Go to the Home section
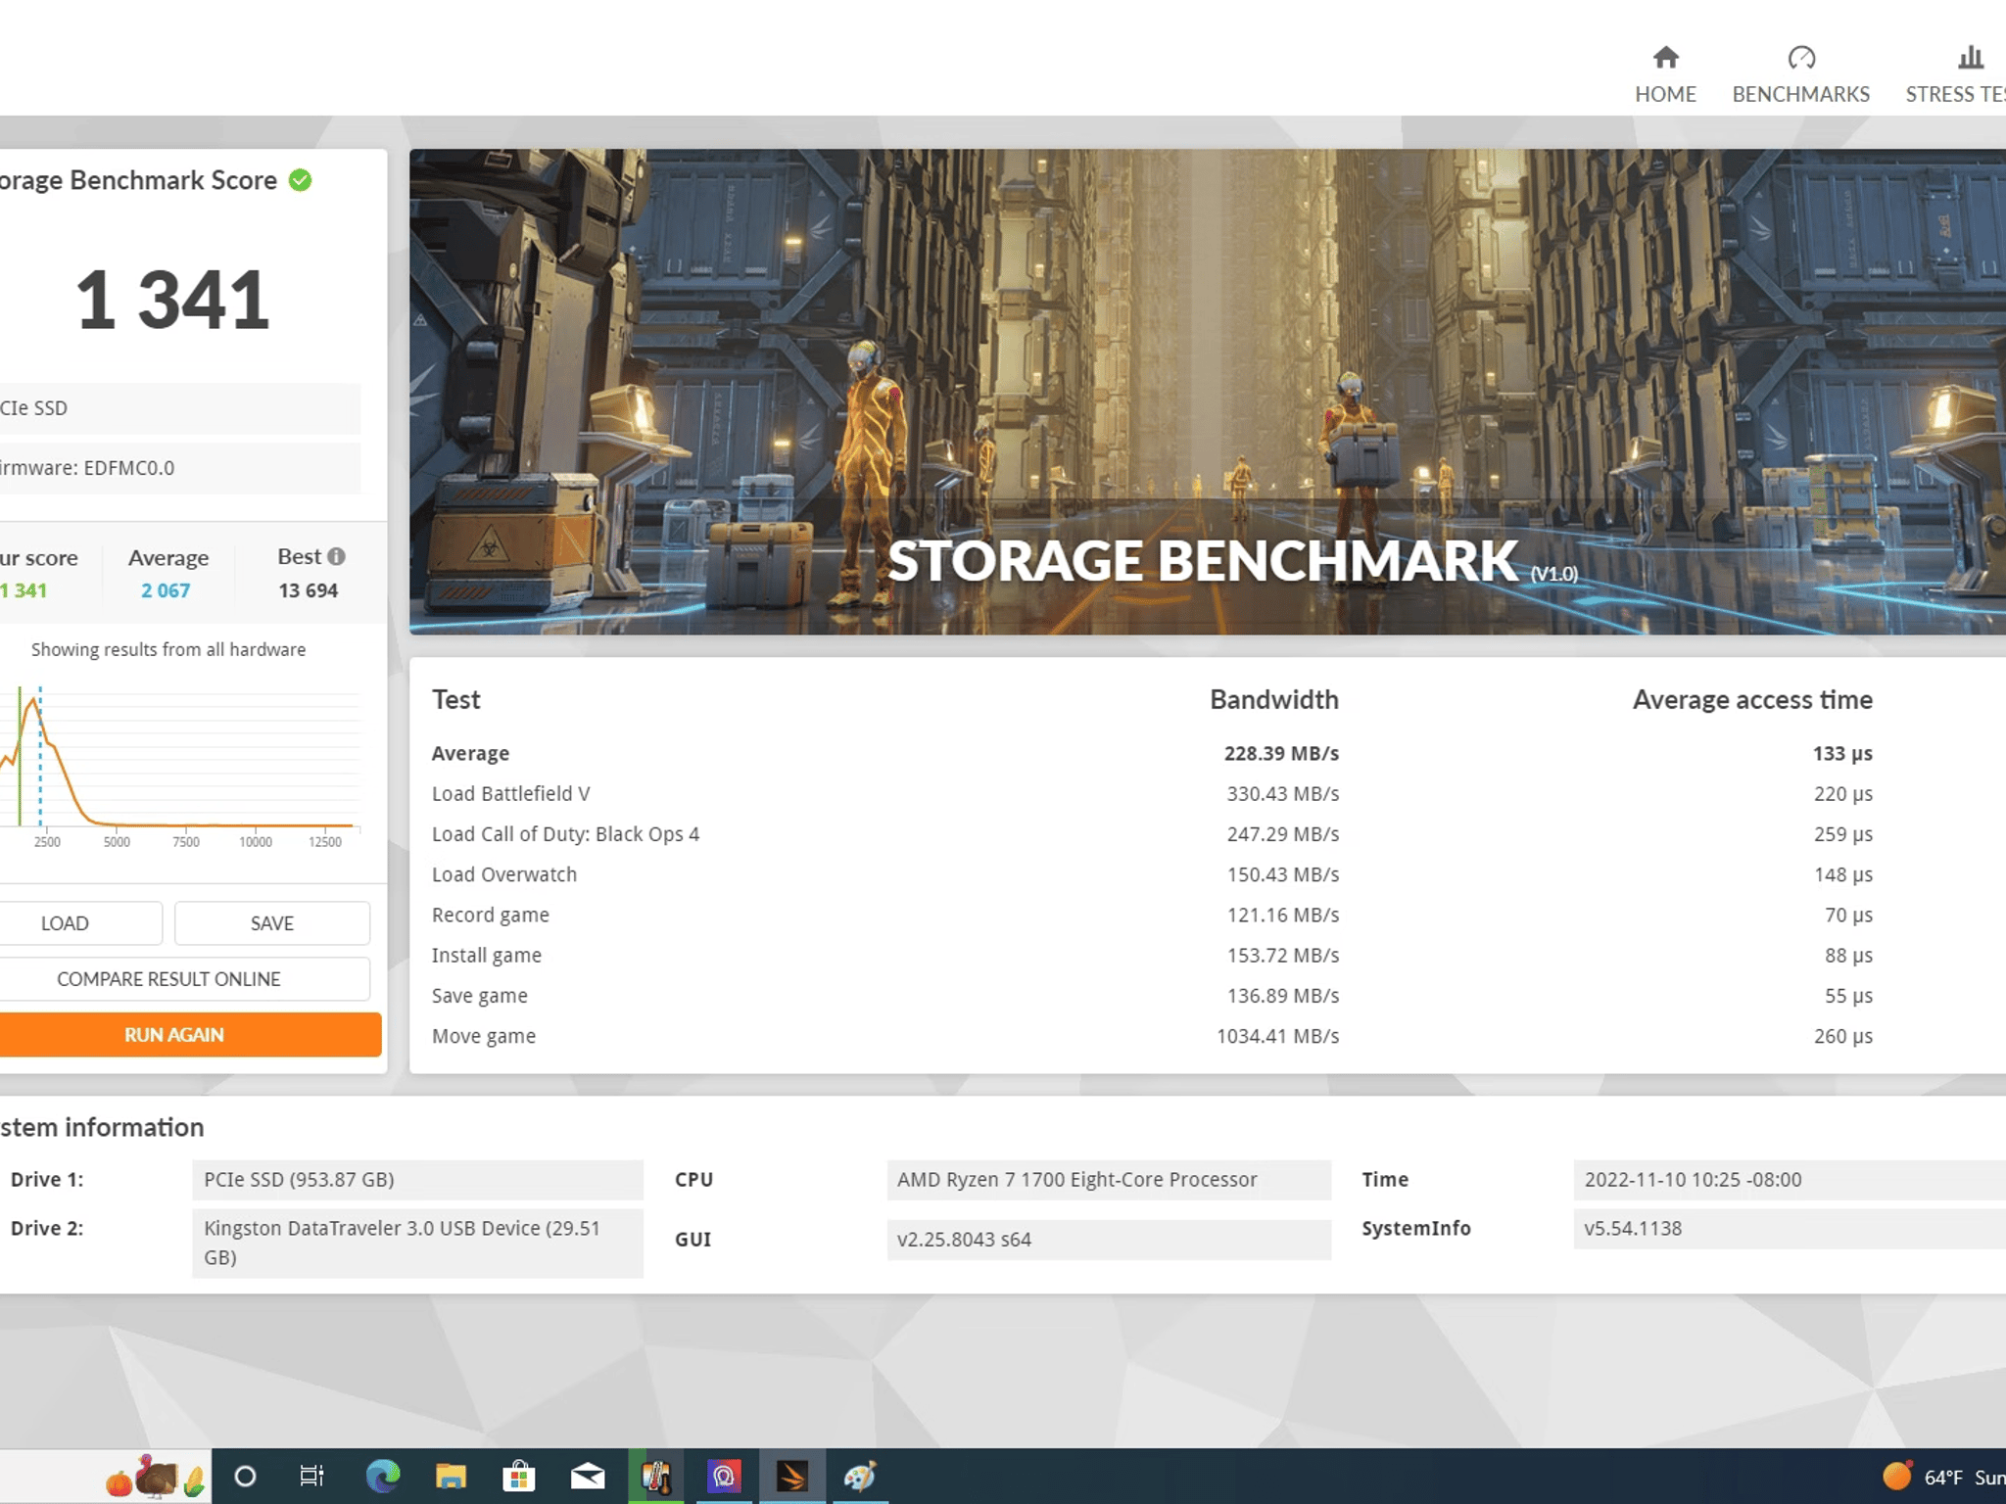The height and width of the screenshot is (1504, 2006). 1665,74
